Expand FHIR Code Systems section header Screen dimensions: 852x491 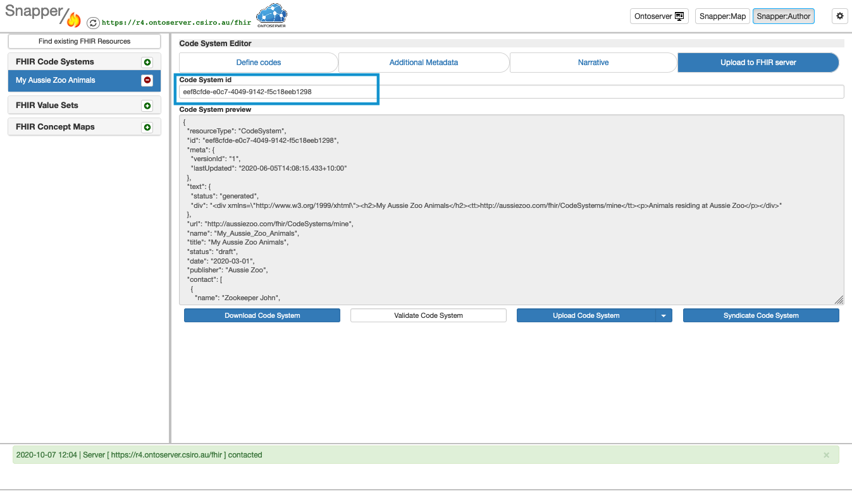(x=84, y=62)
